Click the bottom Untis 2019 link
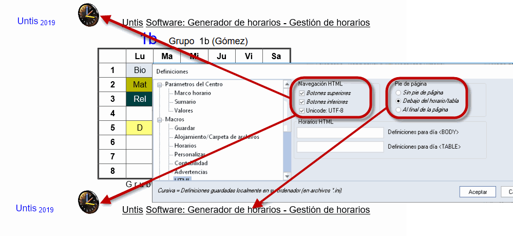The width and height of the screenshot is (513, 236). [35, 208]
